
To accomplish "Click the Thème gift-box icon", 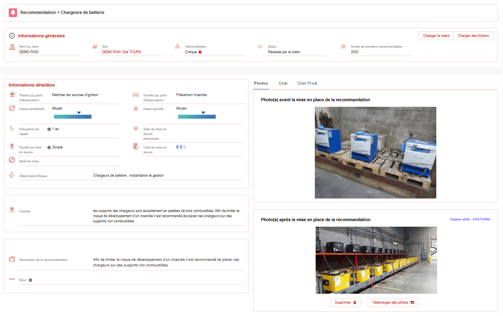I will pyautogui.click(x=12, y=94).
